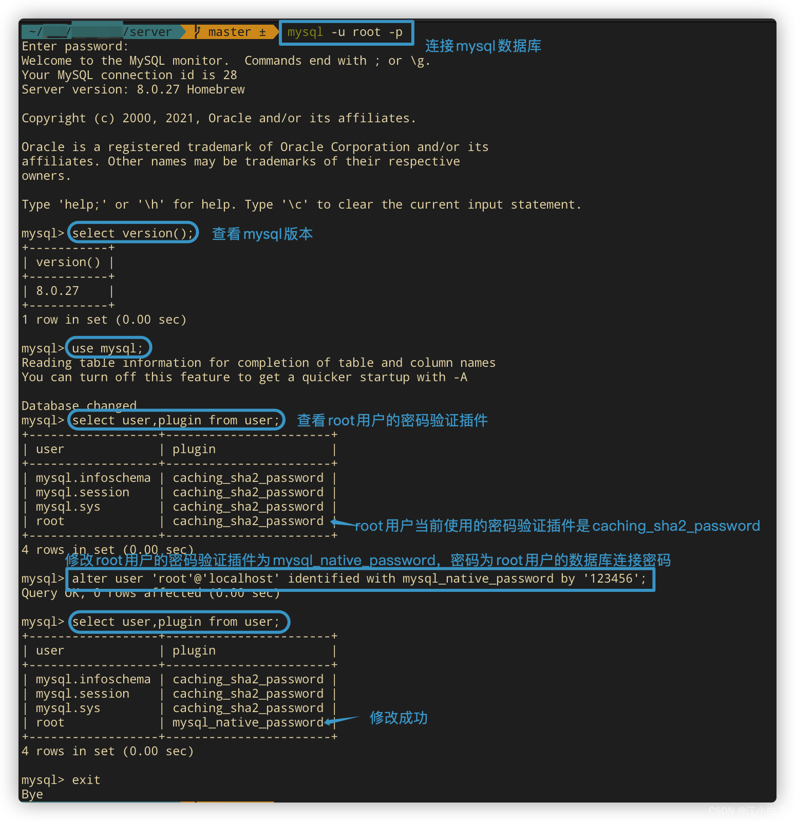Viewport: 795px width, 821px height.
Task: Click 'Server version: 8.0.27 Homebrew' line
Action: click(x=133, y=89)
